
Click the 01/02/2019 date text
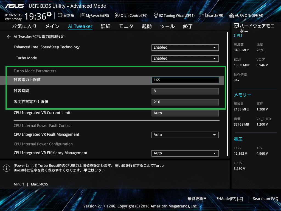point(14,15)
